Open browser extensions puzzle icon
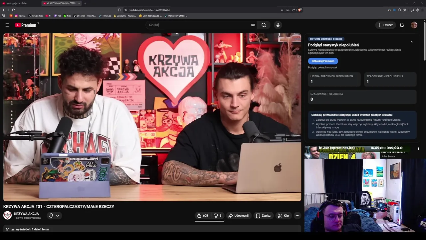Screen dimensions: 426x240 (x=399, y=10)
